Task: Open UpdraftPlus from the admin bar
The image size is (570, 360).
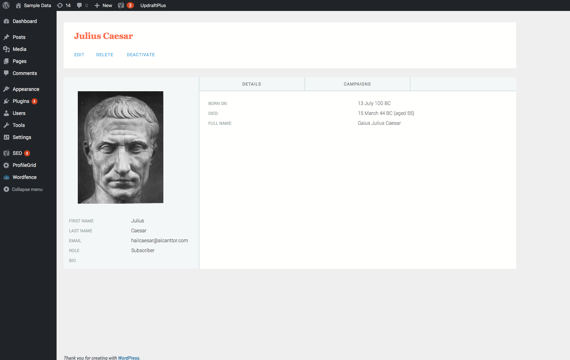Action: click(153, 5)
